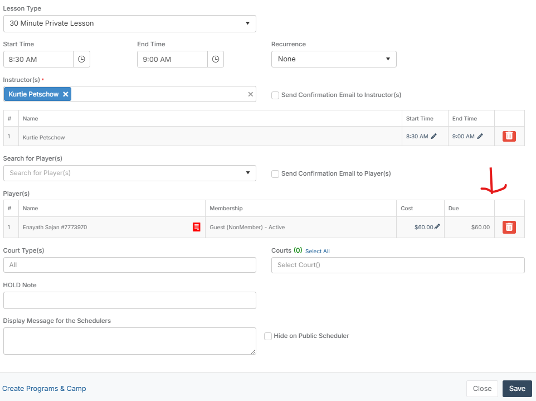Open the Lesson Type dropdown
The image size is (536, 401).
[x=130, y=23]
